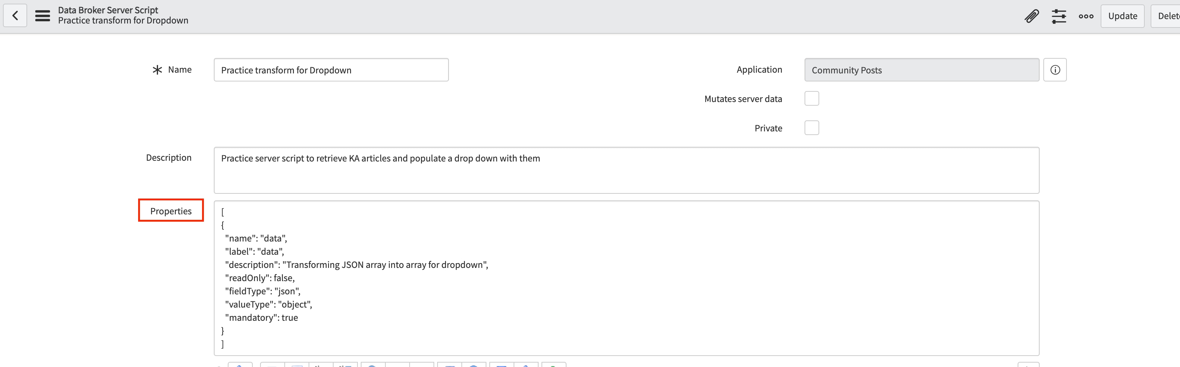Click the highlighted Properties label
The height and width of the screenshot is (367, 1180).
pos(171,211)
